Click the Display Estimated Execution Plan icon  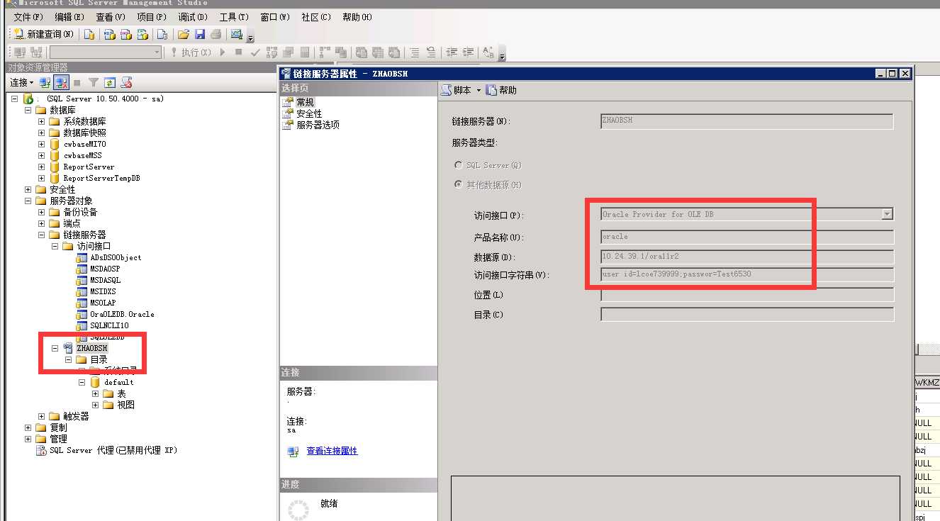[272, 52]
